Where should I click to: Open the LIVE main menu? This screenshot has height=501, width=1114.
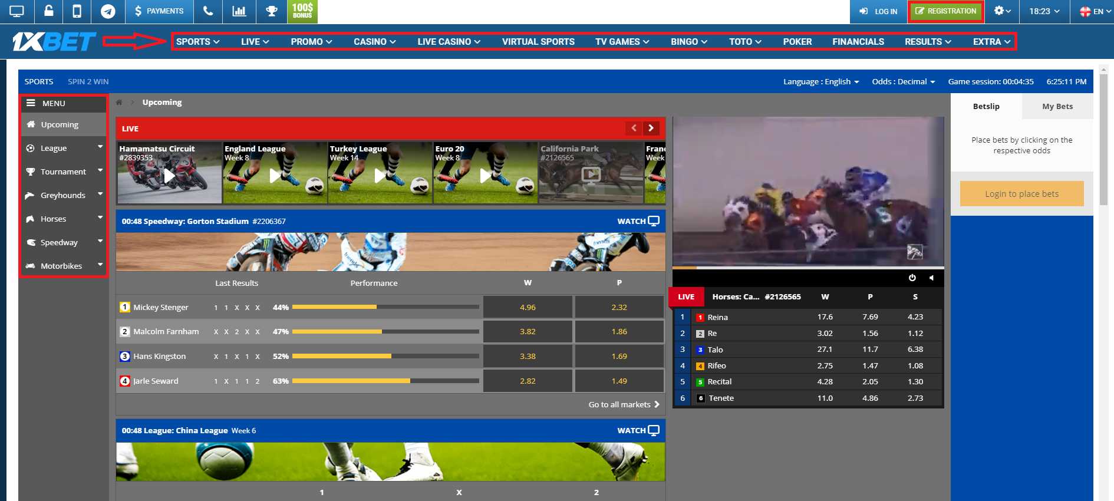point(255,41)
